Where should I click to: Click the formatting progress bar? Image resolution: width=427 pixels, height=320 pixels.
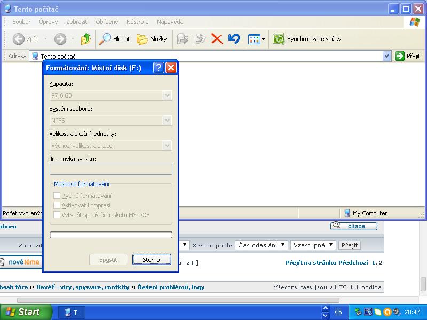pyautogui.click(x=111, y=235)
